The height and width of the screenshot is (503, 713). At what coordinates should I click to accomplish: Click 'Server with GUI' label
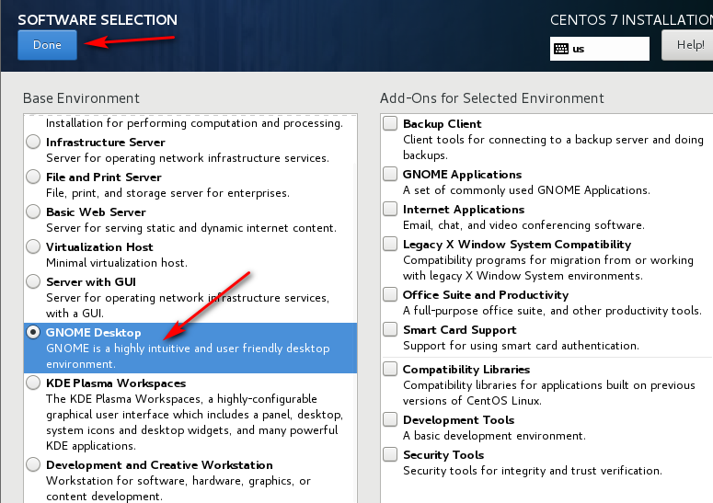(x=91, y=282)
